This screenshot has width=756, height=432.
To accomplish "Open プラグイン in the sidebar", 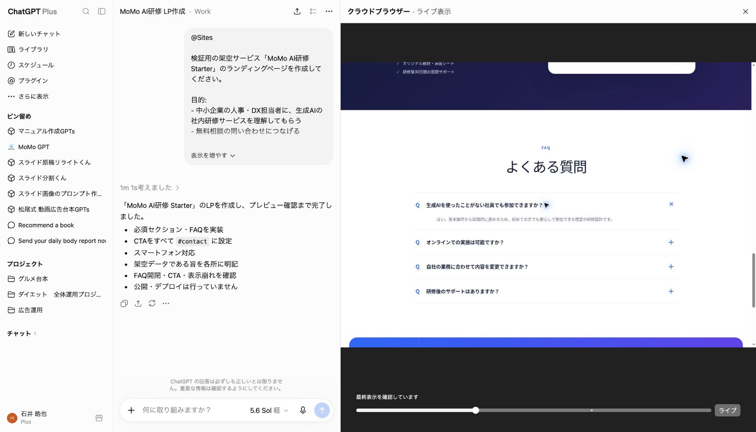I will click(x=28, y=81).
